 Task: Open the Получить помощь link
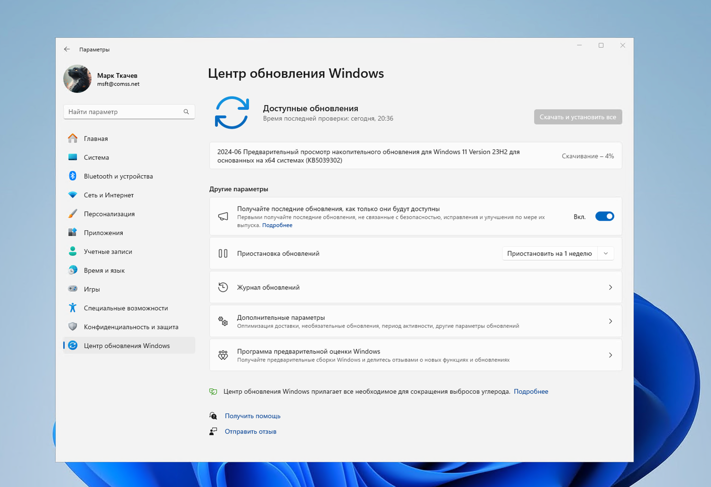(x=253, y=416)
